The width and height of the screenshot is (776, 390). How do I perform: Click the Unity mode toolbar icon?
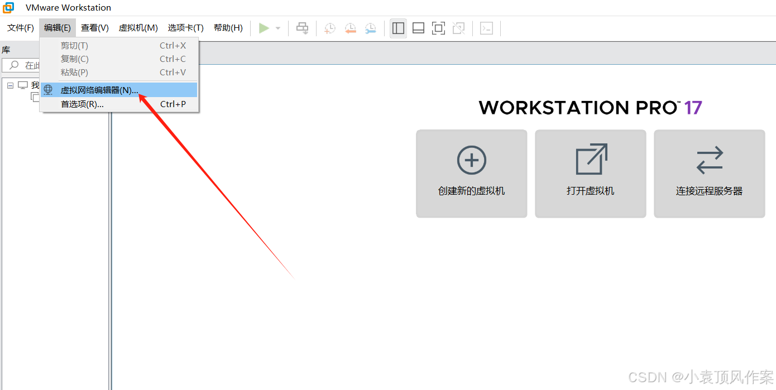click(458, 28)
